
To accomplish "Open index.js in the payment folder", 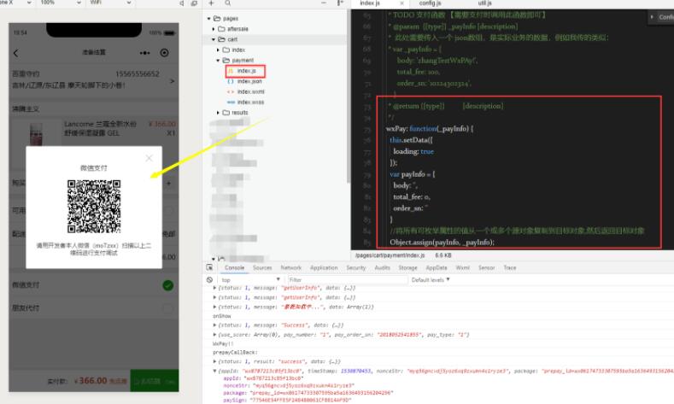I will [246, 71].
